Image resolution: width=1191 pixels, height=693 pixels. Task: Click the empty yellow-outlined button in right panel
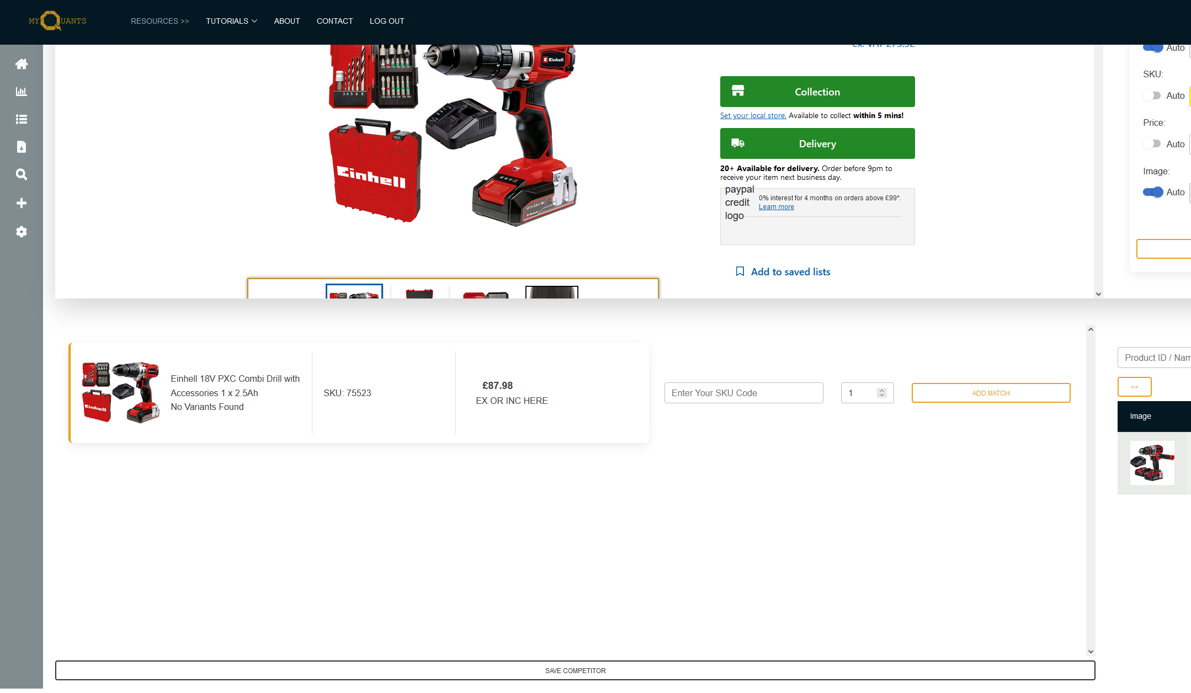tap(1163, 249)
